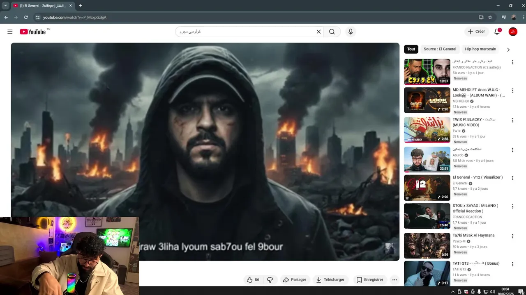Viewport: 526px width, 295px height.
Task: Open Chrome media controls icon
Action: coord(504,17)
